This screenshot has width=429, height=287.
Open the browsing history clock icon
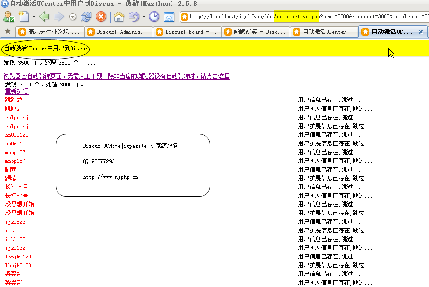154,17
